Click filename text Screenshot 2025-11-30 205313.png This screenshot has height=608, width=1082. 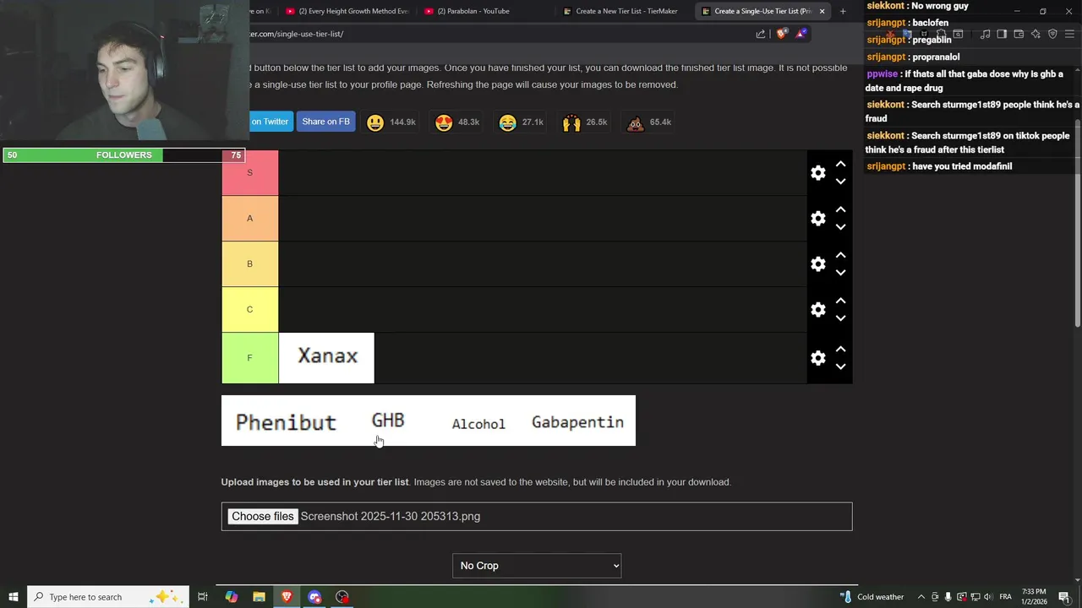[x=391, y=517]
